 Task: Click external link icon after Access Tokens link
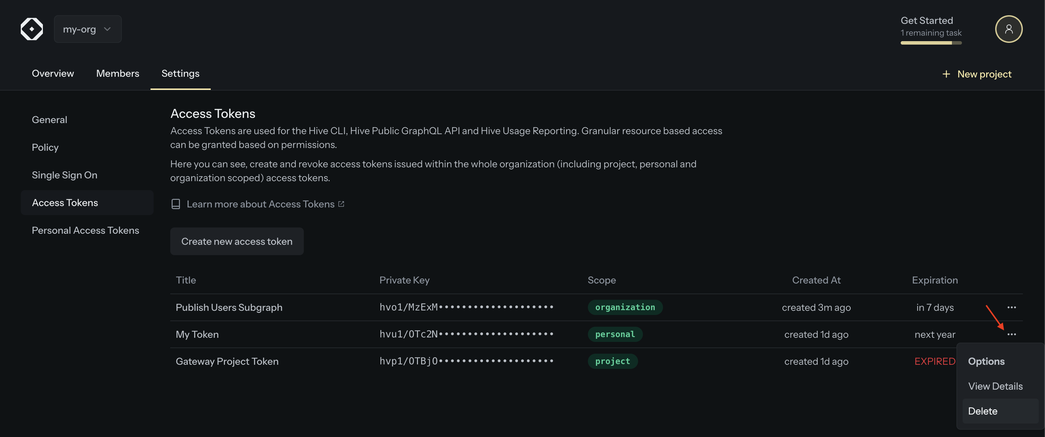coord(341,204)
